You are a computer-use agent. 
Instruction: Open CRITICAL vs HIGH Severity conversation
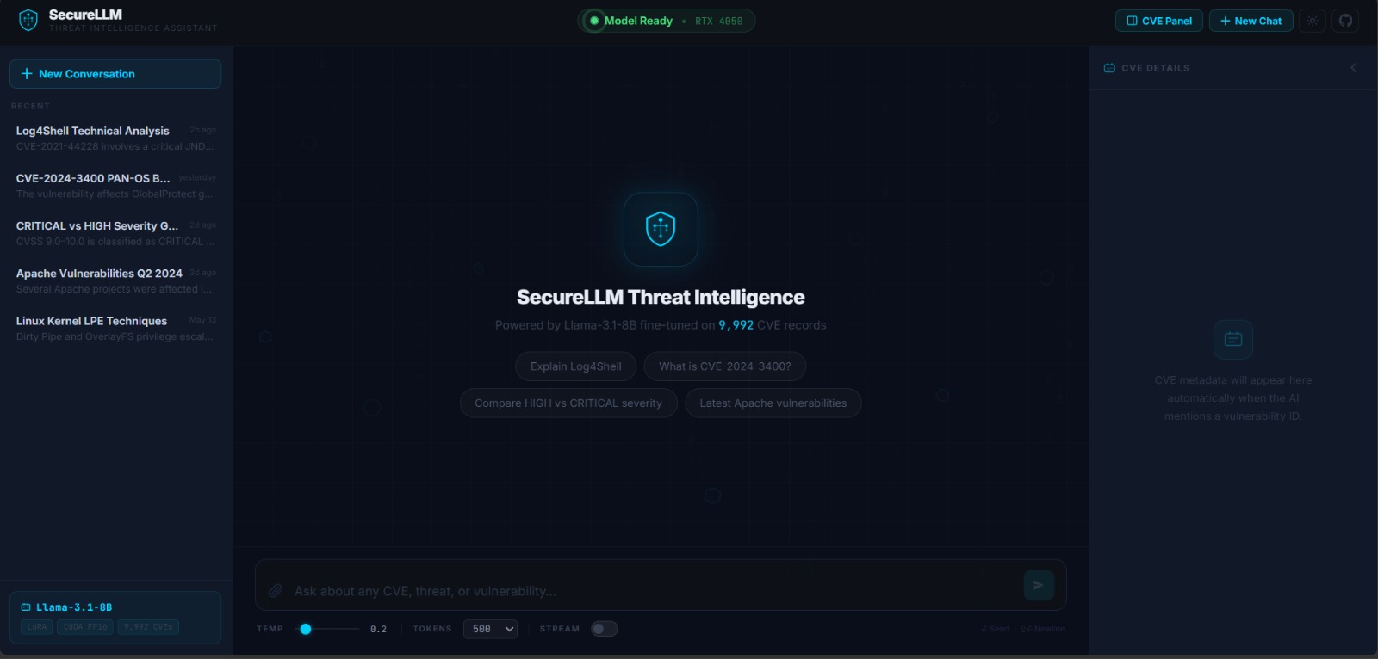115,233
